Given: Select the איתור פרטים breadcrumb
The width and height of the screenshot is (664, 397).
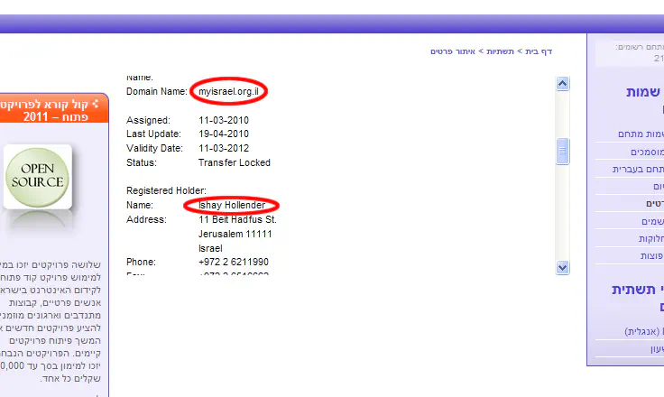Looking at the screenshot, I should click(x=454, y=51).
